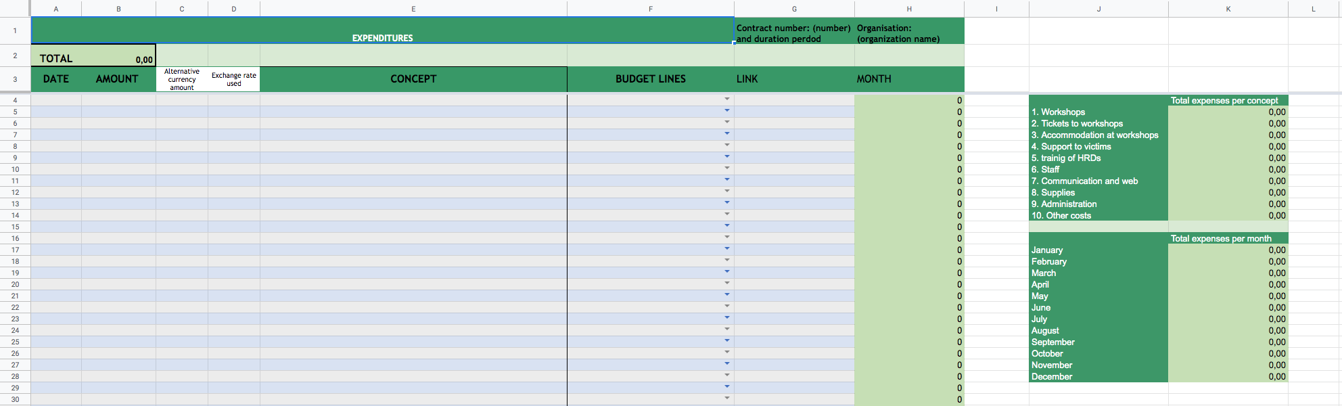
Task: Click the 8. Supplies label
Action: point(1052,192)
